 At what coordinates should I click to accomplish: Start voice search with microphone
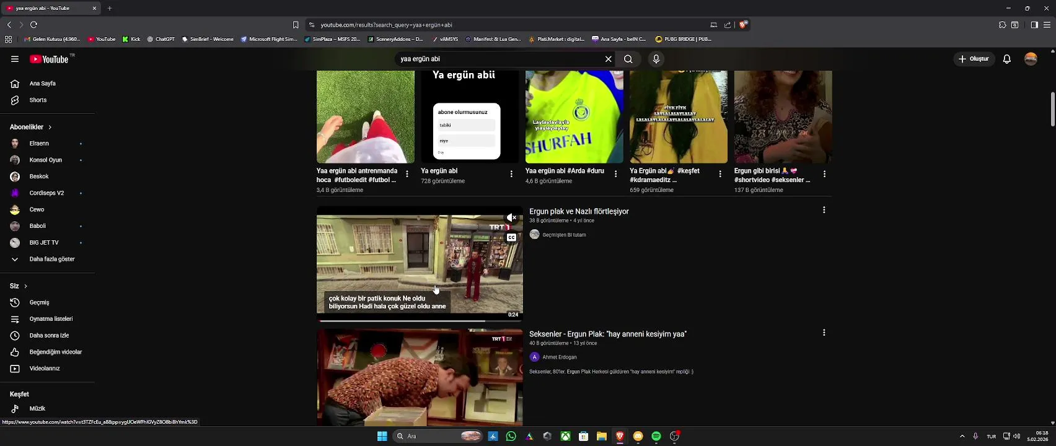point(656,59)
